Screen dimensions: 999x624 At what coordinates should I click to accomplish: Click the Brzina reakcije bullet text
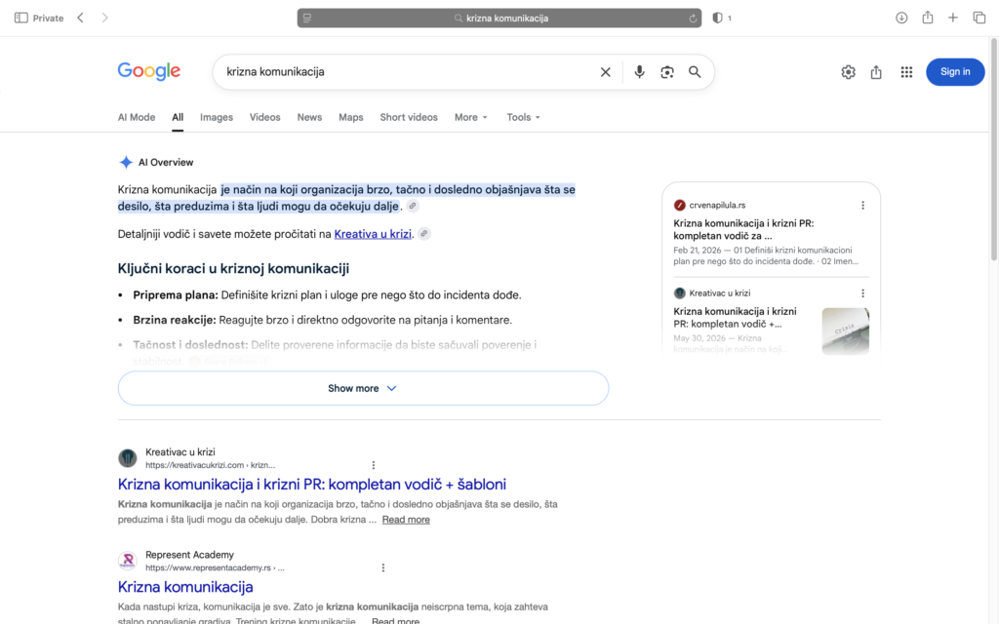click(322, 320)
